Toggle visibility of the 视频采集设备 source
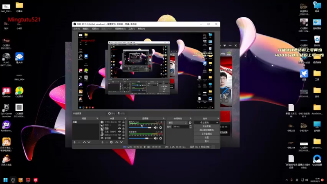The width and height of the screenshot is (327, 184). pyautogui.click(x=119, y=122)
